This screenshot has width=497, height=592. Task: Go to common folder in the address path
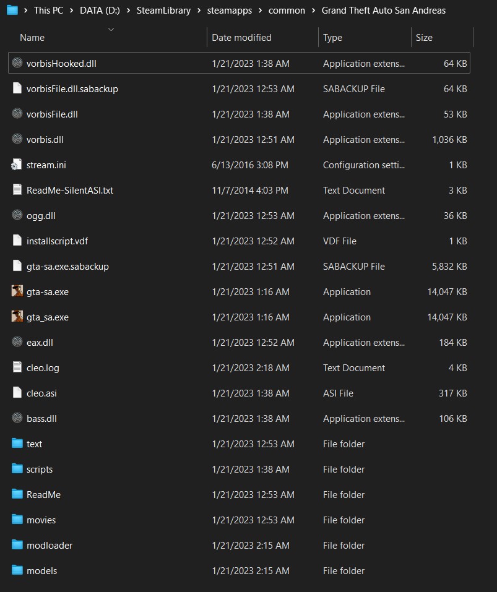click(x=287, y=11)
